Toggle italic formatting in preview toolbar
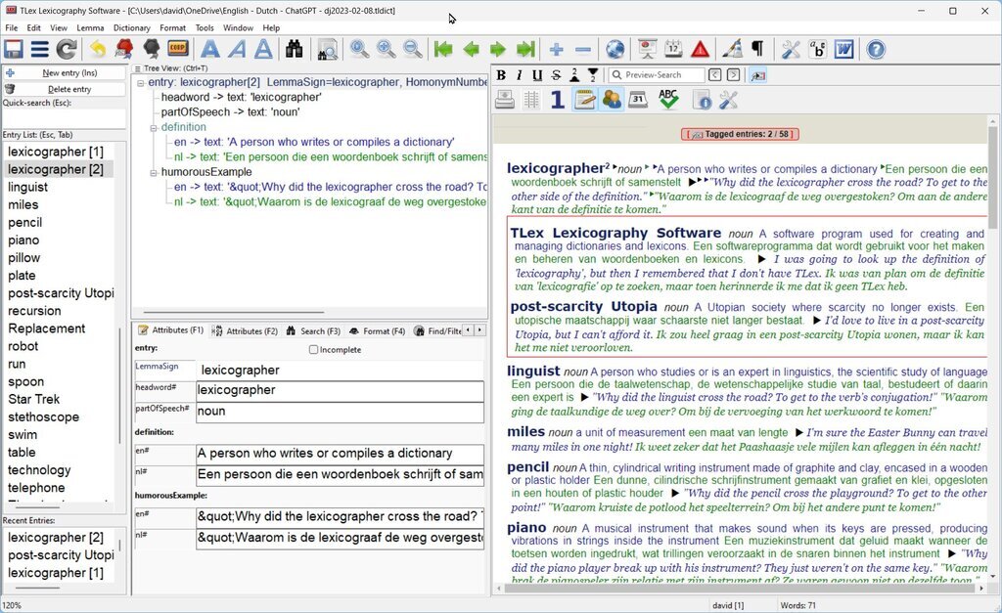Screen dimensions: 1002x613 [519, 75]
